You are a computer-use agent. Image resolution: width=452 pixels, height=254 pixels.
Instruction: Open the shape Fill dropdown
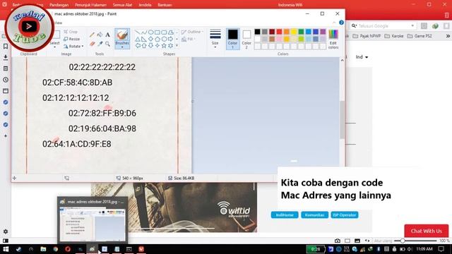pos(189,39)
